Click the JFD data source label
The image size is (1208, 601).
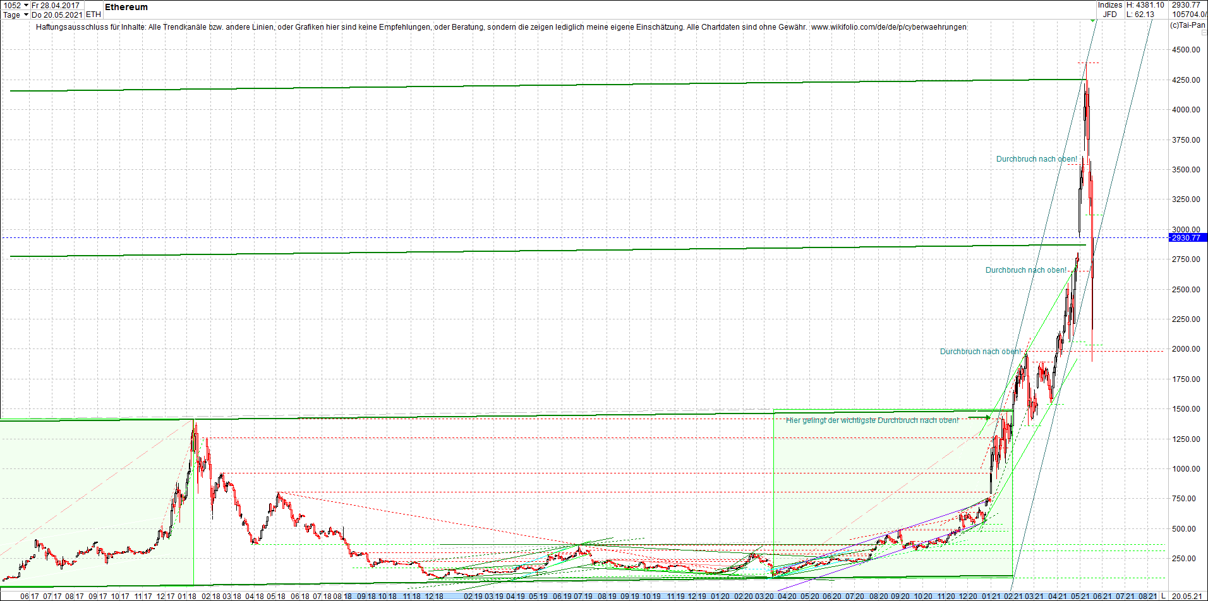[x=1110, y=15]
